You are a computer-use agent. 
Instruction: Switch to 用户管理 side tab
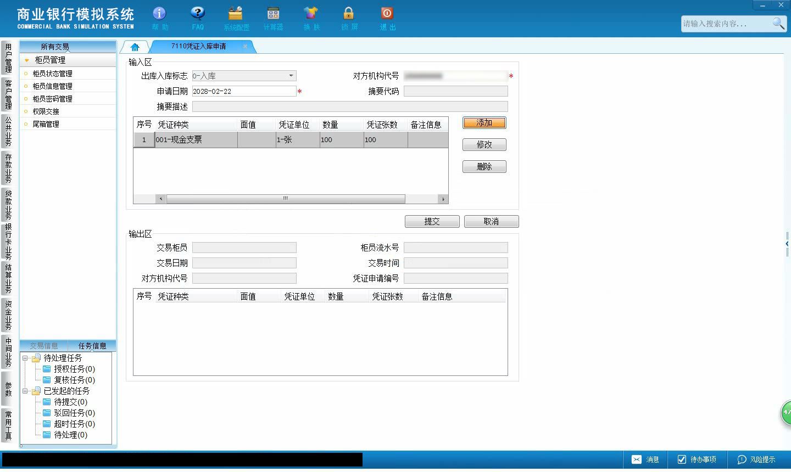[x=8, y=58]
